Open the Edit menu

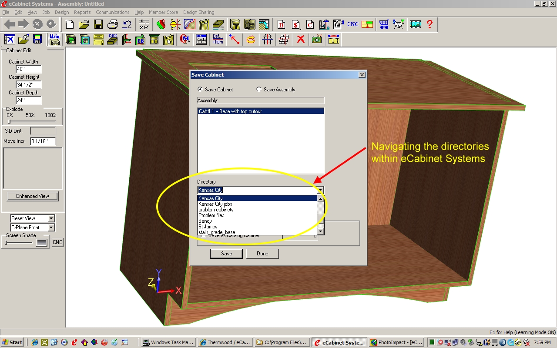(x=18, y=12)
